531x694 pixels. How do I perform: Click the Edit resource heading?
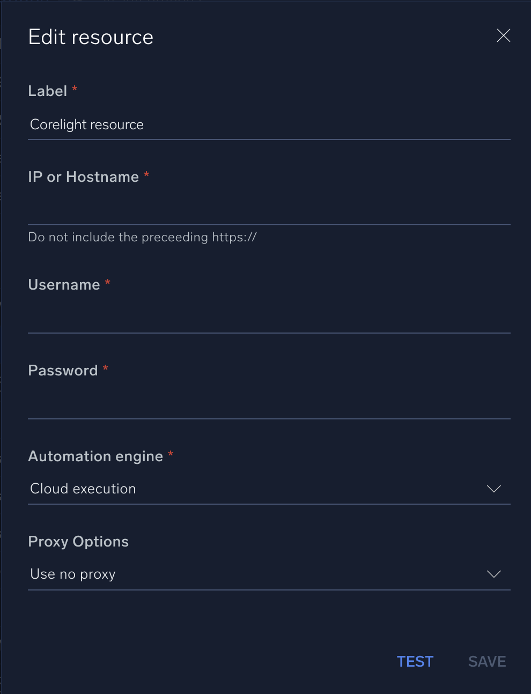tap(91, 38)
